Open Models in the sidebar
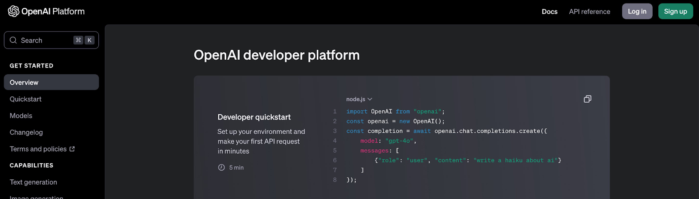699x199 pixels. 21,116
